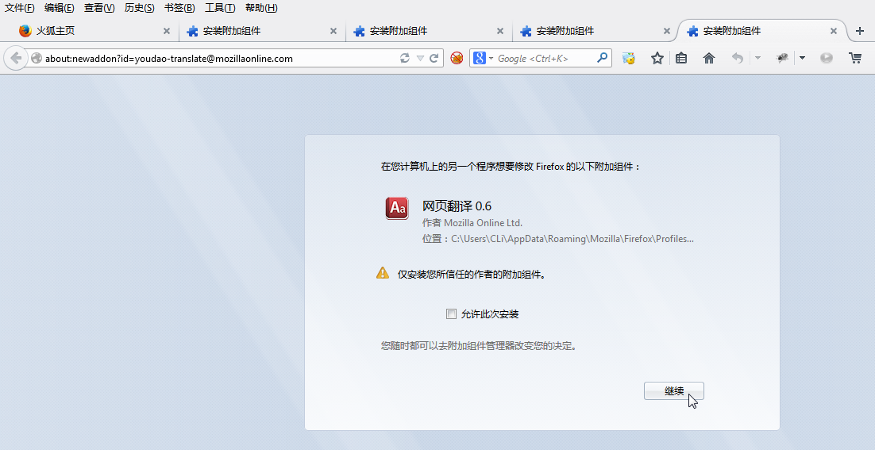Open the bookmarks list icon
Screen dimensions: 875x450
pos(681,58)
